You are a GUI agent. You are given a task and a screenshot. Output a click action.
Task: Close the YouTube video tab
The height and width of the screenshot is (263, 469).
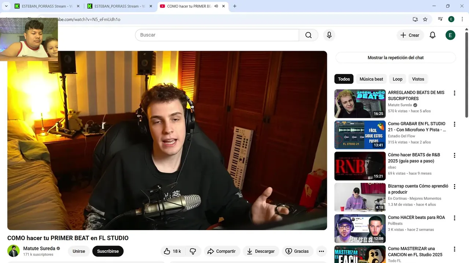point(224,6)
